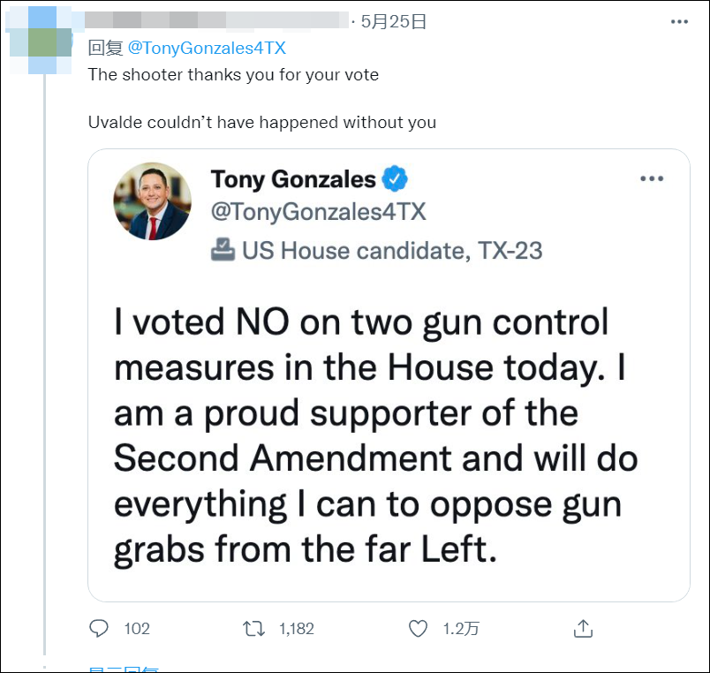Click the @TonyGonzales4TX handle in quoted tweet

[318, 212]
